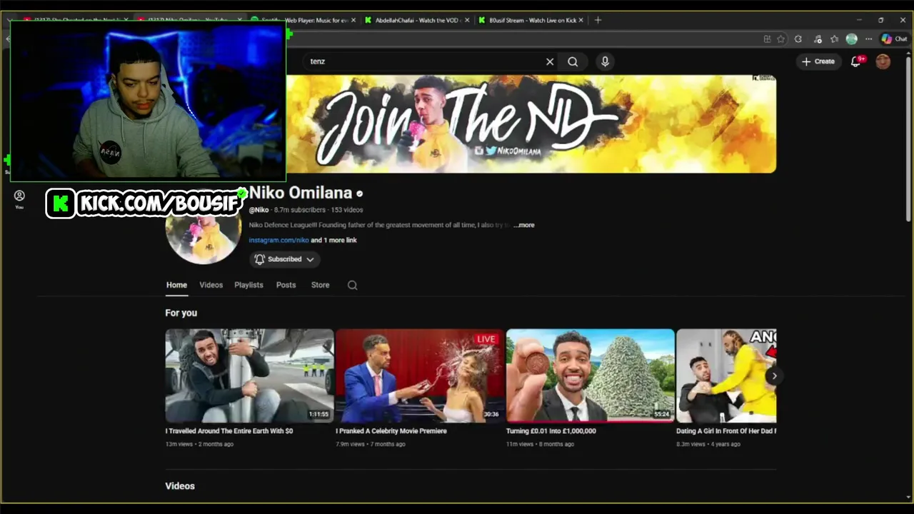Open 'Turning £0.01 Into £1,000,000' thumbnail
The image size is (914, 514).
pyautogui.click(x=590, y=376)
